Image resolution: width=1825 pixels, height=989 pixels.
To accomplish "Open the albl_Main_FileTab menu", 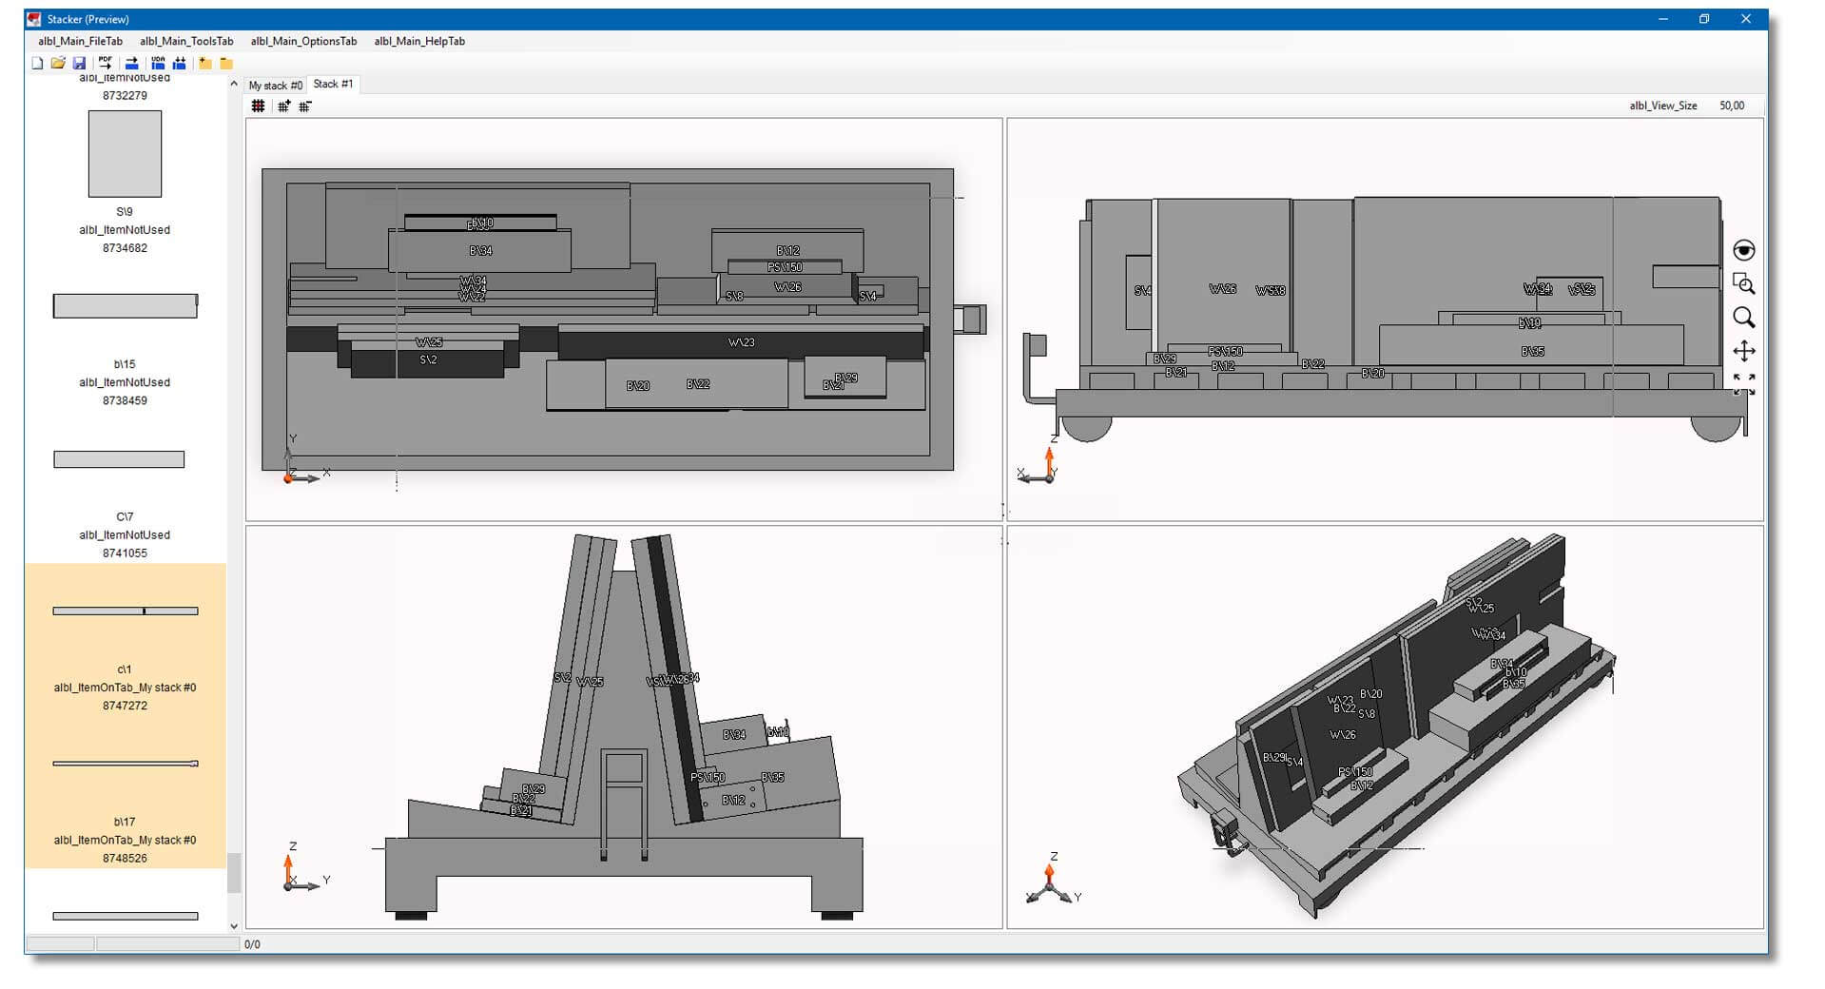I will pos(80,41).
